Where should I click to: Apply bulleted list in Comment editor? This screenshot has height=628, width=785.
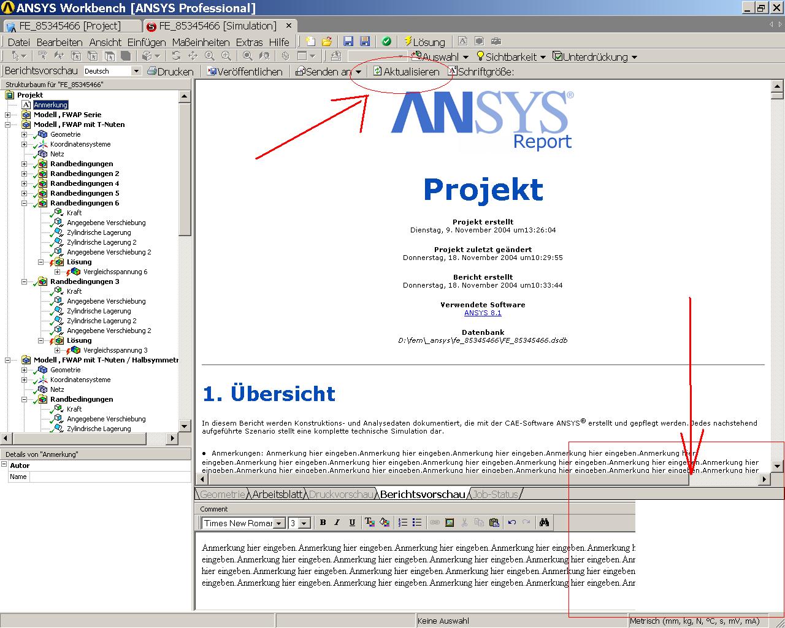[417, 523]
